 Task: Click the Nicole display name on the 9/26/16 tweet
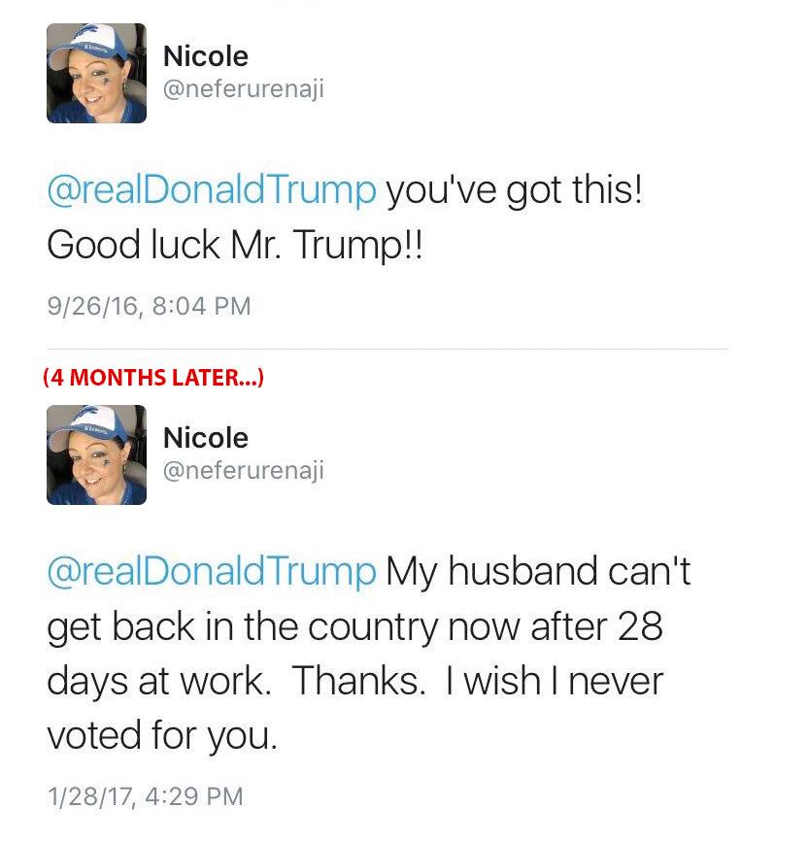(205, 56)
